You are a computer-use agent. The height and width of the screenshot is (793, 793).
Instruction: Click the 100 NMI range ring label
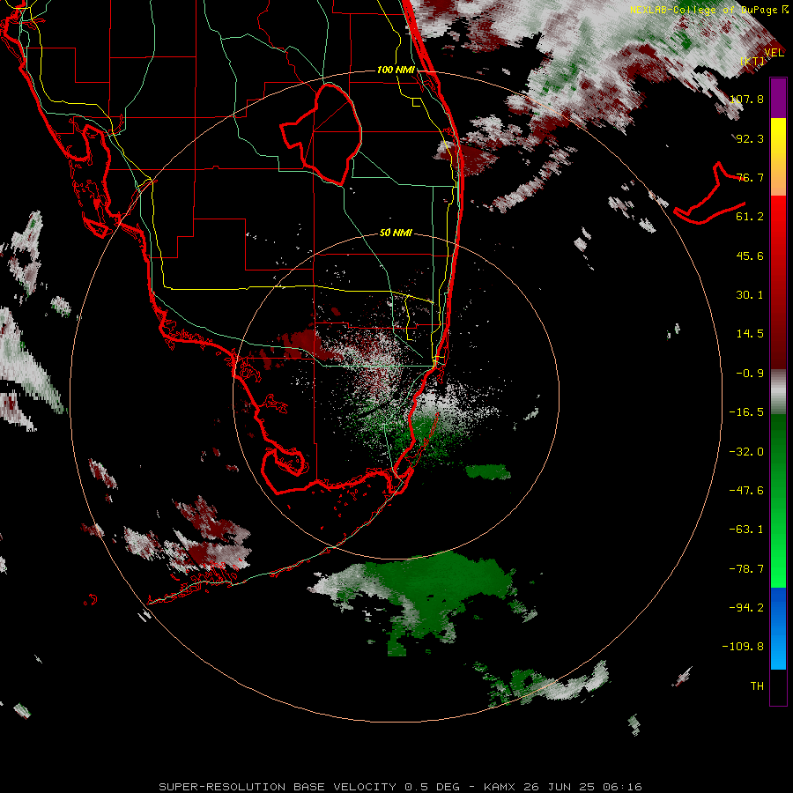[x=396, y=70]
